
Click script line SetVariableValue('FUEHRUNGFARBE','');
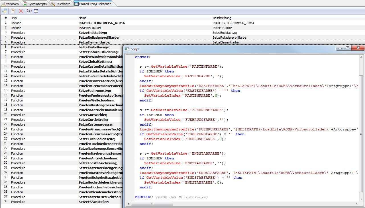[x=186, y=120]
